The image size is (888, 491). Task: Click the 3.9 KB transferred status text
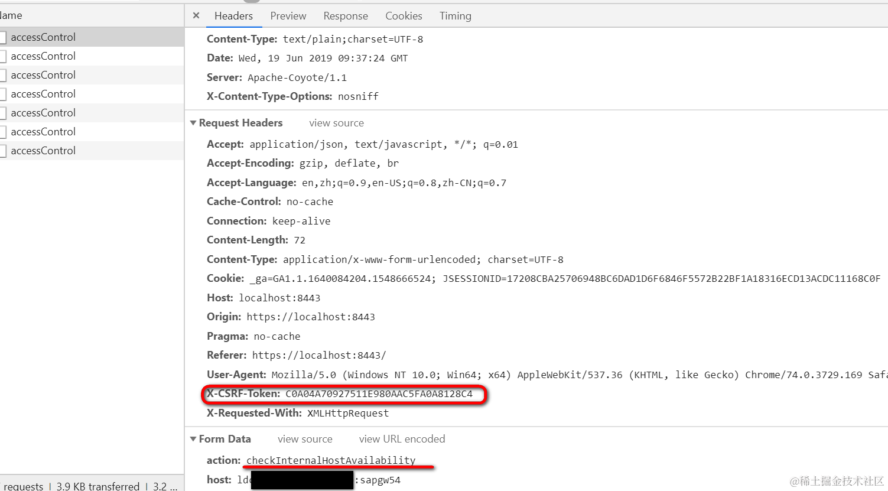[97, 486]
